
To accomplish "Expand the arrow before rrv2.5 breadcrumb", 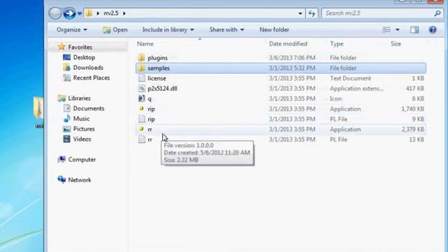I will click(x=98, y=13).
